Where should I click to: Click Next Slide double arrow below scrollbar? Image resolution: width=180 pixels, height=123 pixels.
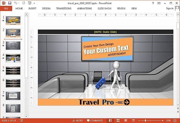[x=178, y=112]
